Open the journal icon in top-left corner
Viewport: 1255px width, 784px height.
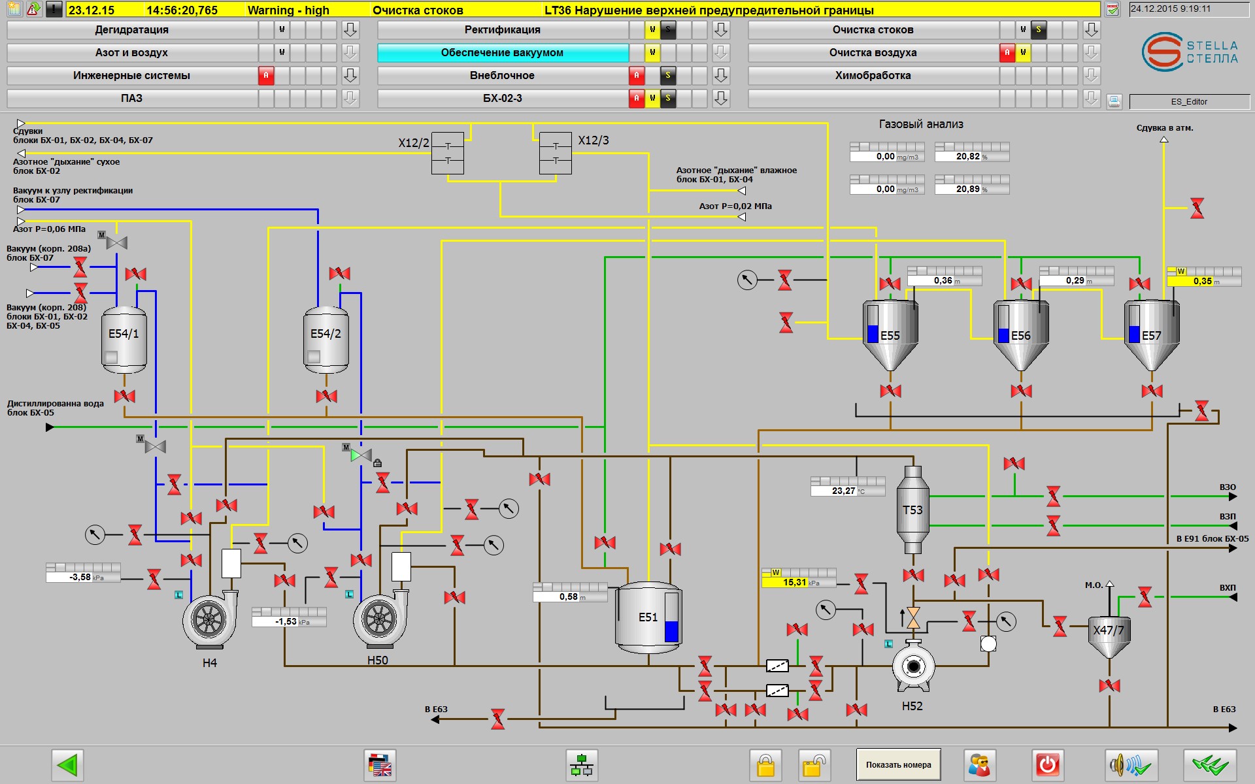point(14,9)
